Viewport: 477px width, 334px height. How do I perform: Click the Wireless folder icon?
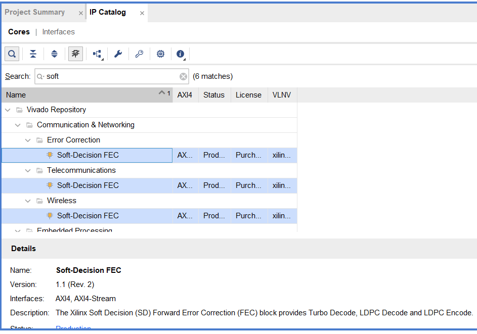(39, 201)
